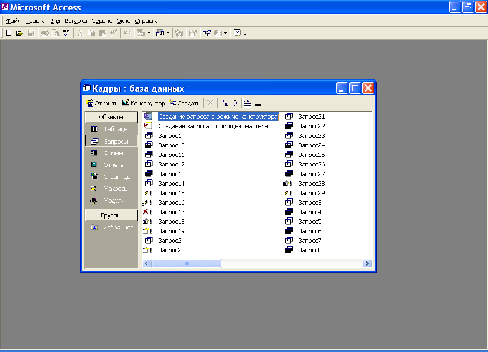Click the Help question mark icon
Screen dimensions: 488x352
click(x=237, y=33)
